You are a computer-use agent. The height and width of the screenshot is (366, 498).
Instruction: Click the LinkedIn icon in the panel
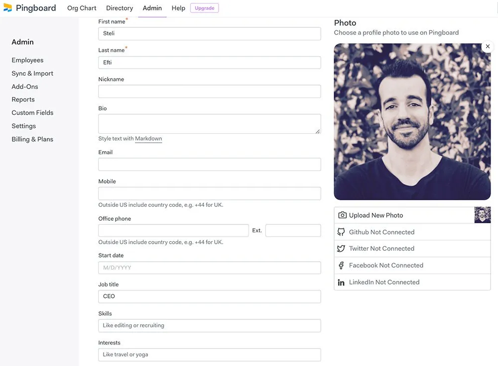tap(341, 282)
